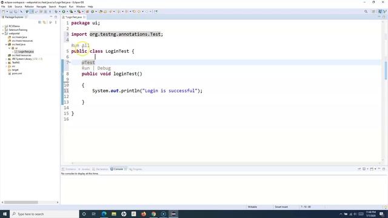The image size is (388, 218).
Task: Open the dropdown arrow beside New icon
Action: (7, 12)
